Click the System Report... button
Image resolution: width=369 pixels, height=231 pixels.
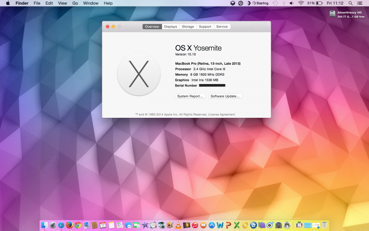tap(190, 96)
